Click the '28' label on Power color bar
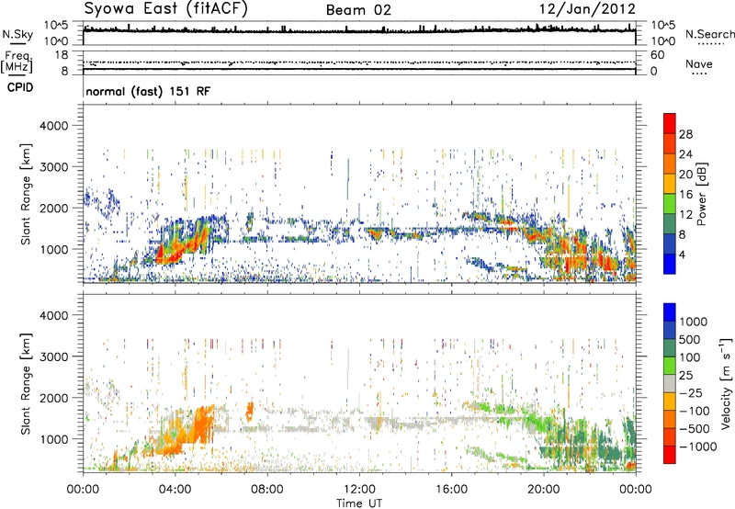This screenshot has height=509, width=735. 685,134
